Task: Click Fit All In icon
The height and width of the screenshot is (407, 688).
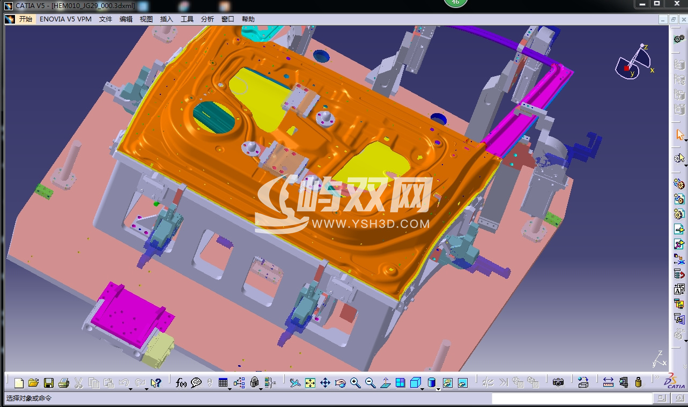Action: click(x=310, y=382)
